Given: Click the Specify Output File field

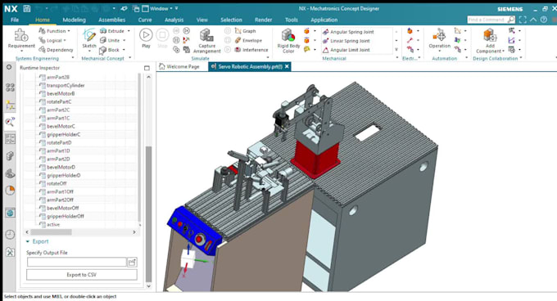Looking at the screenshot, I should (77, 262).
